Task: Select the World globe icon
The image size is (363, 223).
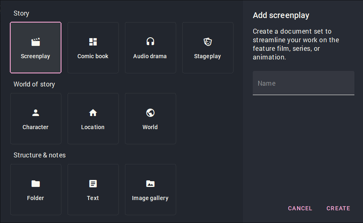Action: tap(150, 113)
